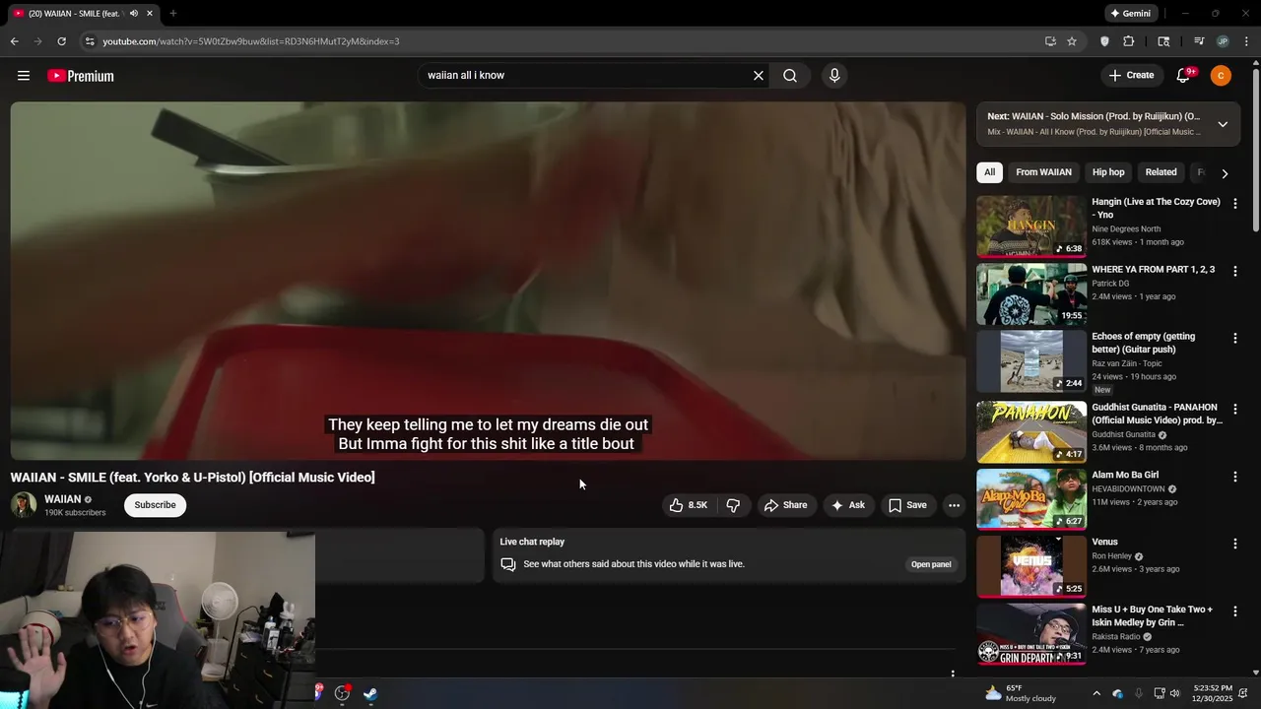The height and width of the screenshot is (709, 1261).
Task: Open options for Hangin video
Action: pos(1235,204)
